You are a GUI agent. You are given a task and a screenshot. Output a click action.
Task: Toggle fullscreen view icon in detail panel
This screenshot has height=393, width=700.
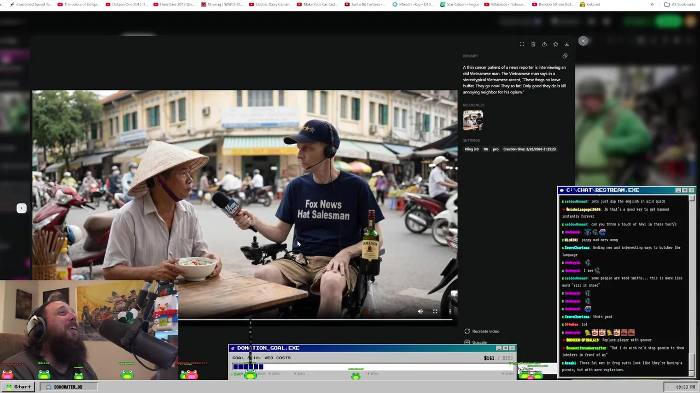[522, 44]
